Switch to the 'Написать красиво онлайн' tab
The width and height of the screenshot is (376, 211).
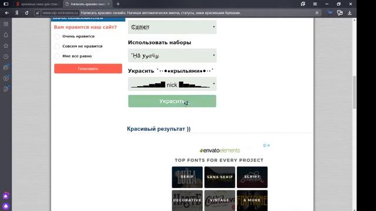88,4
